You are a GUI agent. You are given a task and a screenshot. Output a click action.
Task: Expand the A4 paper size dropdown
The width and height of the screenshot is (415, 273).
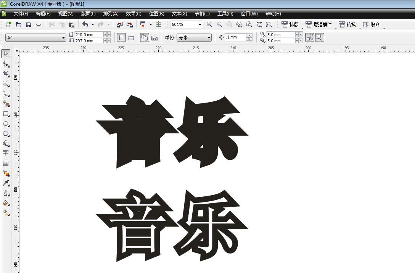click(x=63, y=38)
